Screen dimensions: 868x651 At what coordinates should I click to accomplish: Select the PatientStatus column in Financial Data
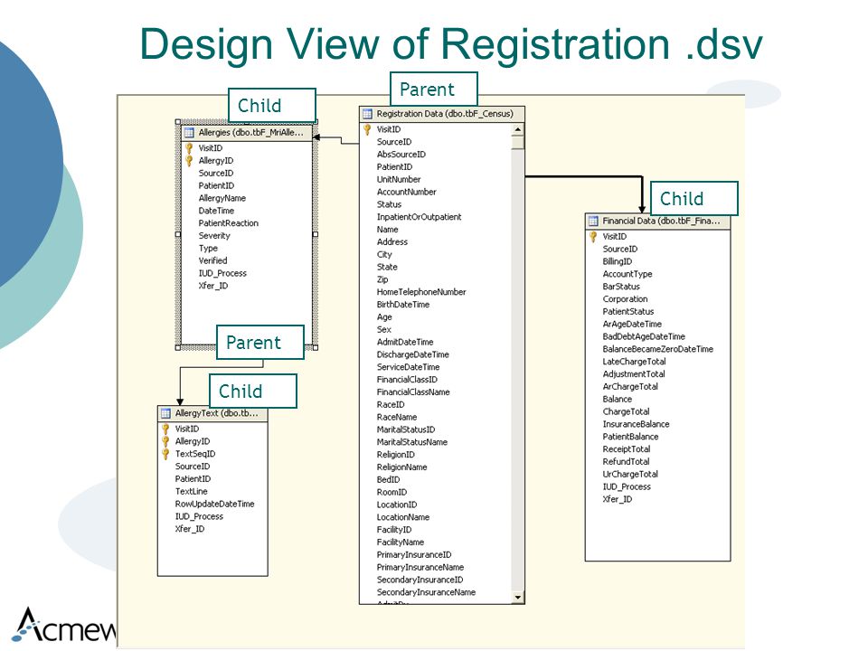coord(627,312)
